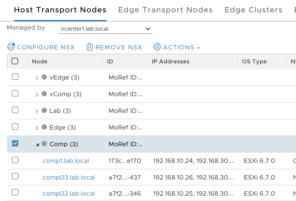Screen dimensions: 296x201
Task: Check the select-all checkbox in header row
Action: pyautogui.click(x=15, y=61)
